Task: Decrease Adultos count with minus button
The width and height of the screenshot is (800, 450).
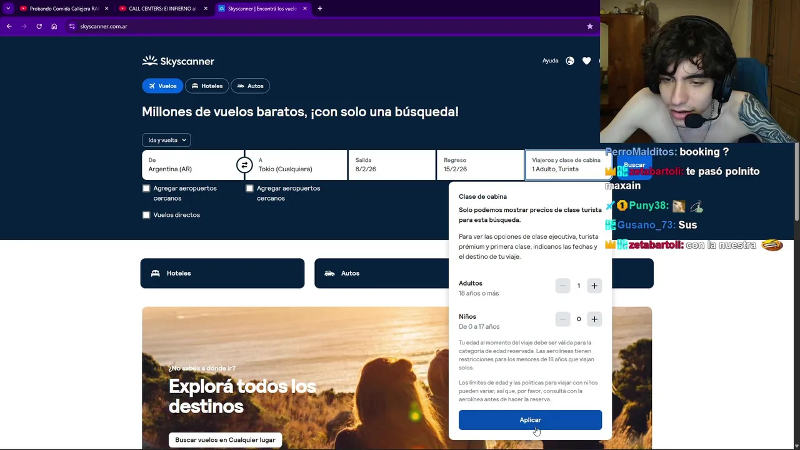Action: coord(562,286)
